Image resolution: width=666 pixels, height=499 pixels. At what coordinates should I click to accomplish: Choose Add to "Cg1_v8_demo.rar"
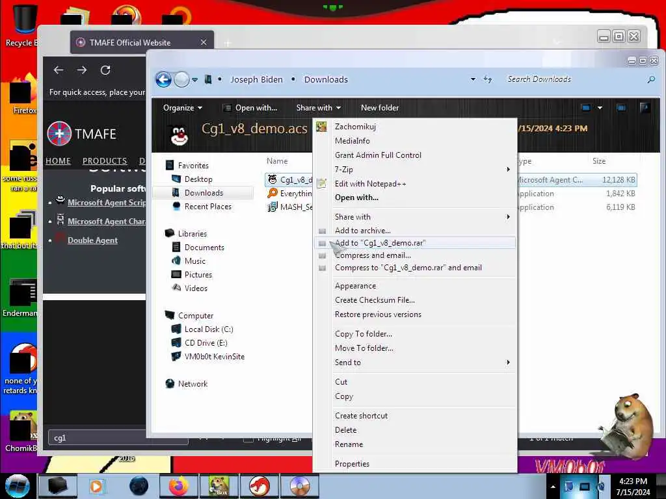click(415, 243)
